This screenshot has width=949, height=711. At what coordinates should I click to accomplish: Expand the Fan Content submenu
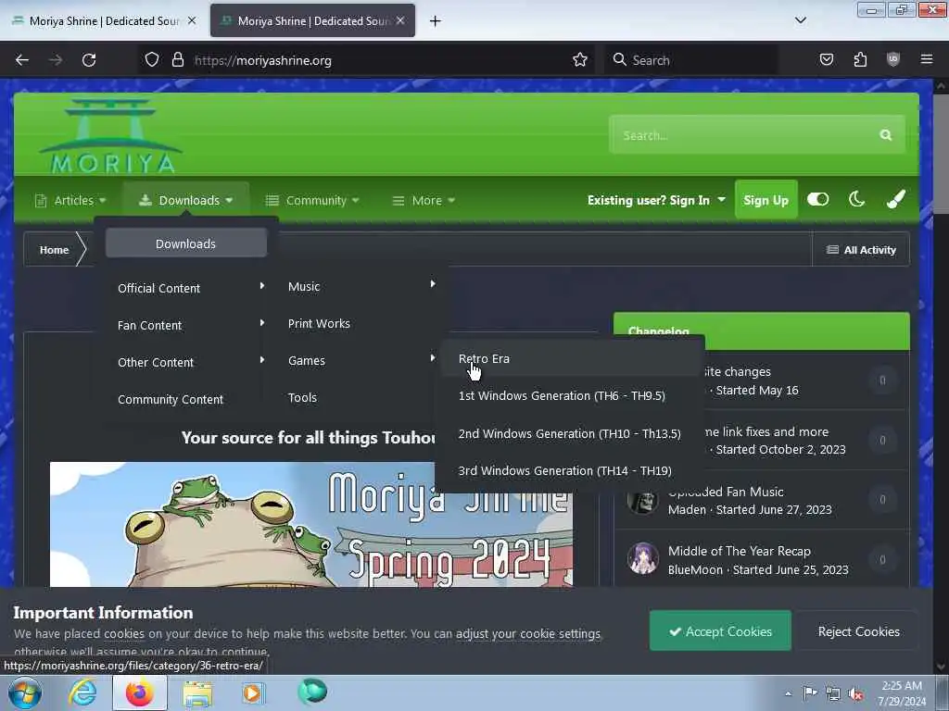(x=191, y=325)
